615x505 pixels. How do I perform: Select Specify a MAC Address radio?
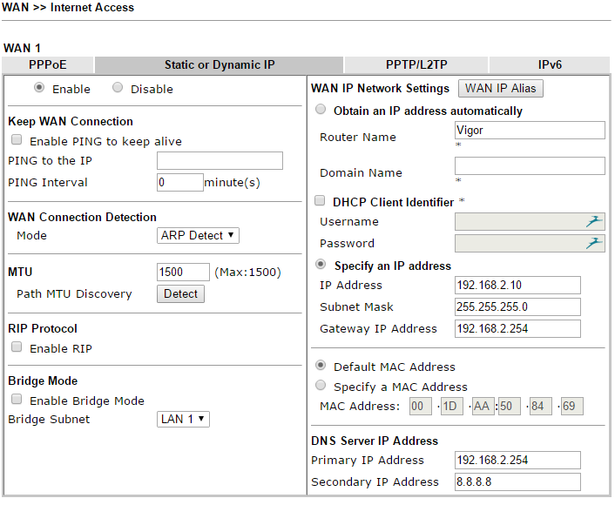coord(321,386)
